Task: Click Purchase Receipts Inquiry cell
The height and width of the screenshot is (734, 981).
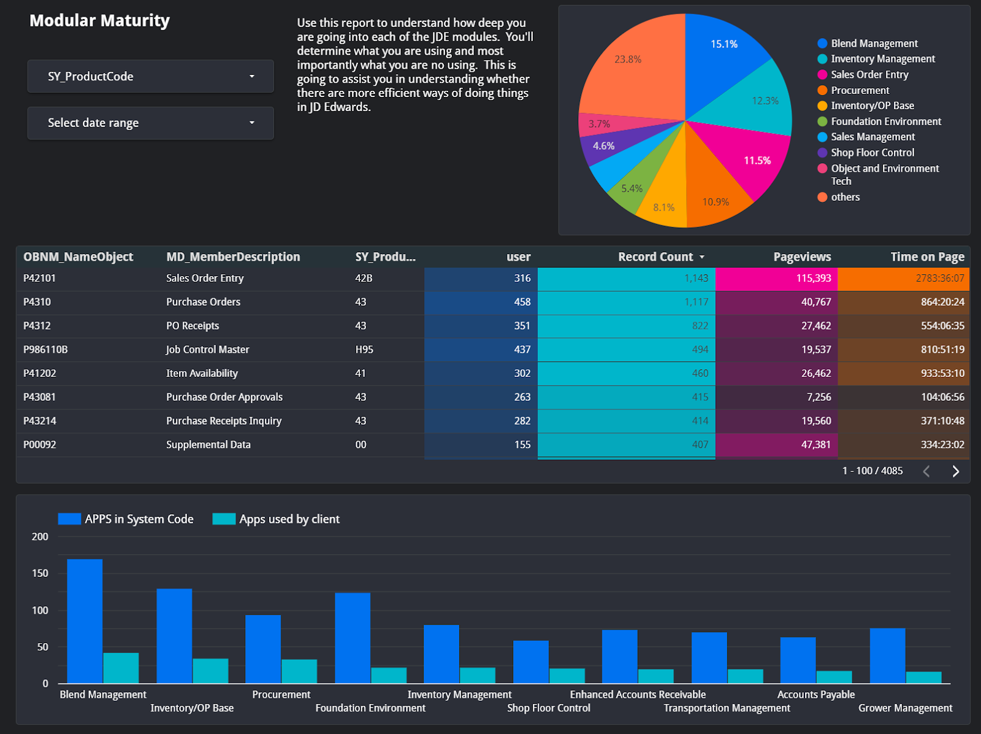Action: pos(224,421)
